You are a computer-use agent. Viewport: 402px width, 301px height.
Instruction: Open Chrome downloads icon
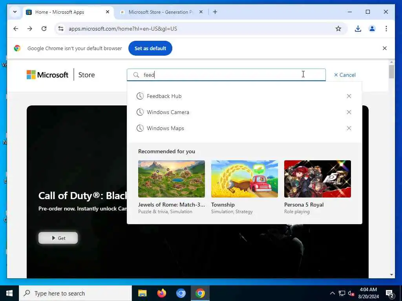(x=358, y=29)
